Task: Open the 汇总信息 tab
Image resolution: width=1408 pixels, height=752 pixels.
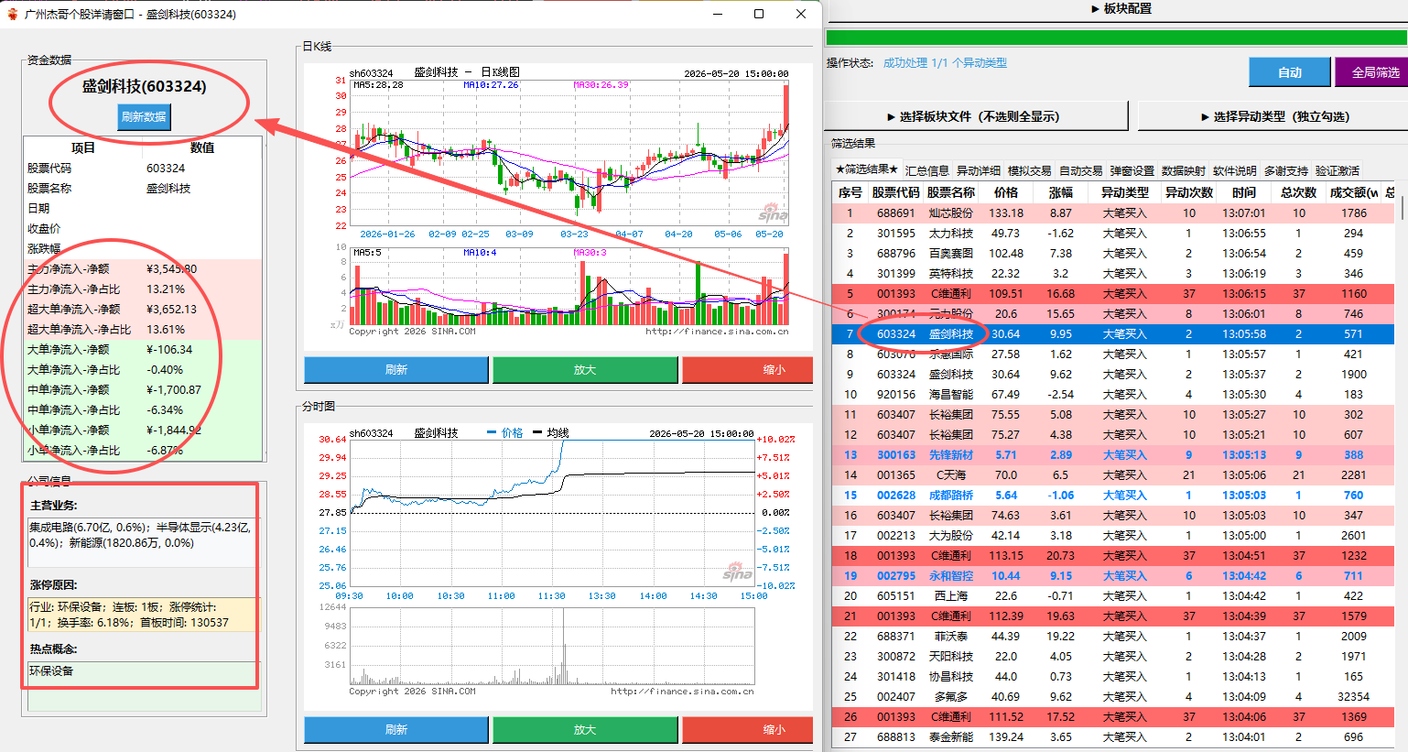Action: coord(927,171)
